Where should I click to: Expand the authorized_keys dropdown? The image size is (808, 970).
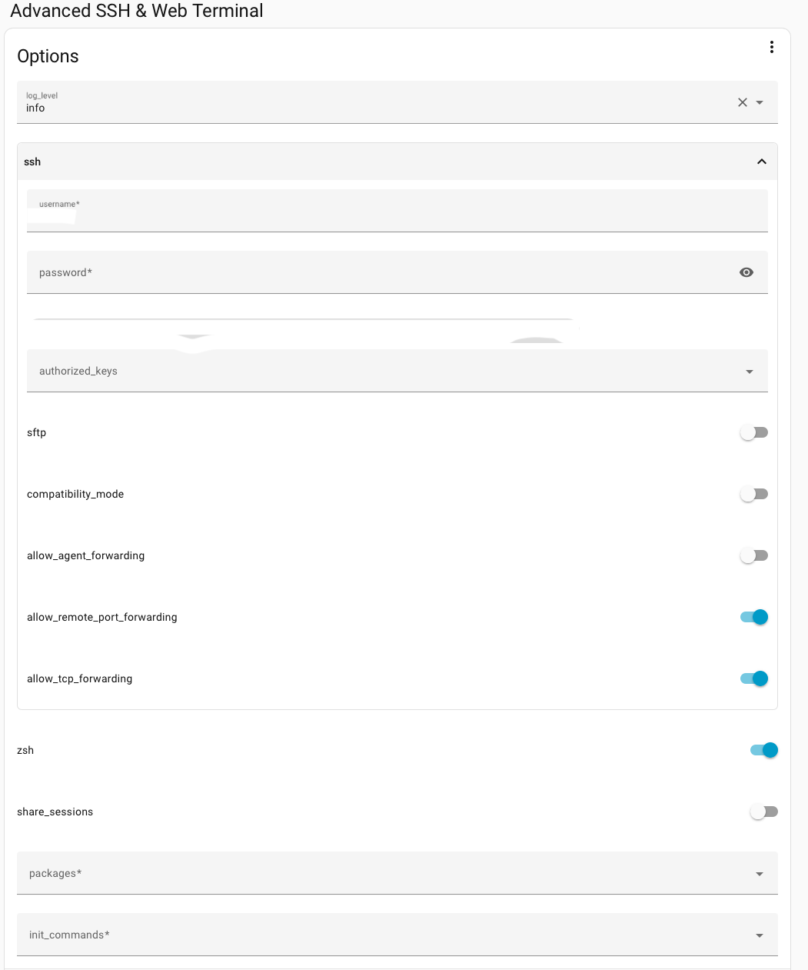pos(750,372)
